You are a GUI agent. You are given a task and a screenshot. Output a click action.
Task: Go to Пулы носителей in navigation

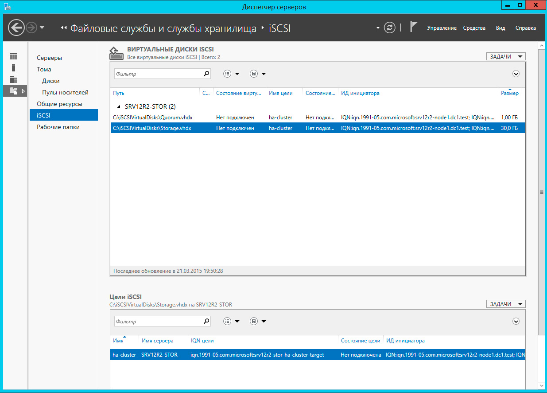pos(65,92)
